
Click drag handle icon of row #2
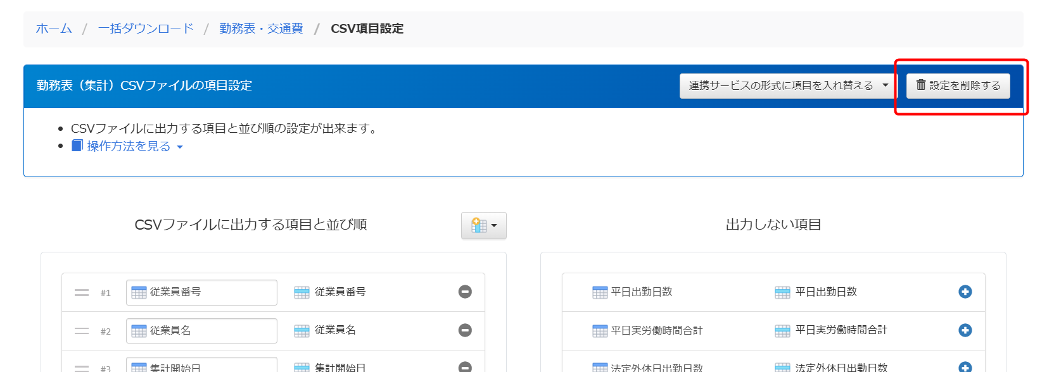coord(82,331)
